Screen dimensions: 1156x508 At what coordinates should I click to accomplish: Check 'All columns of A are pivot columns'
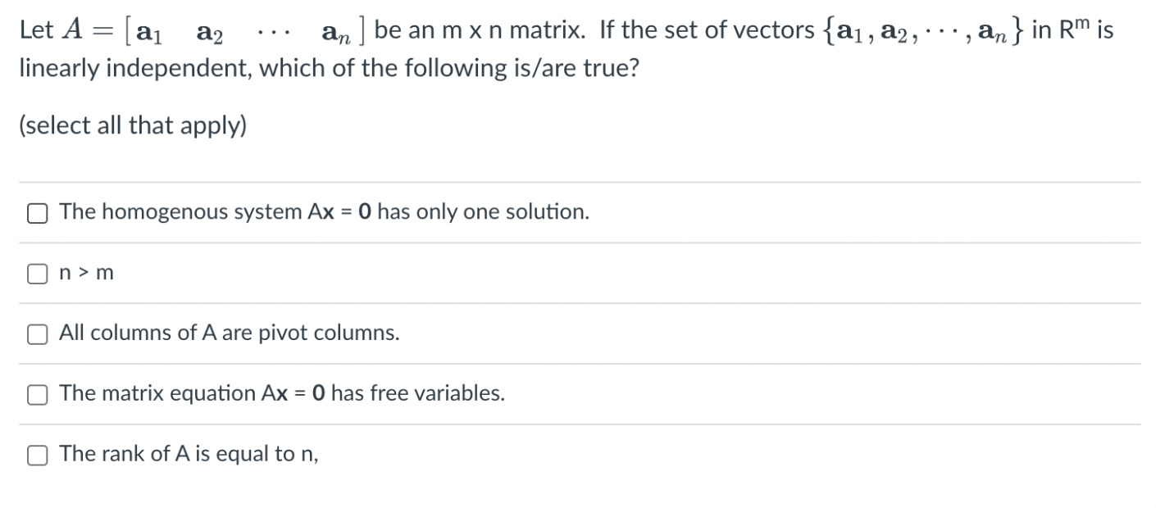(x=36, y=333)
